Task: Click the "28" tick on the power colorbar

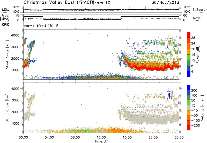Action: pos(193,38)
